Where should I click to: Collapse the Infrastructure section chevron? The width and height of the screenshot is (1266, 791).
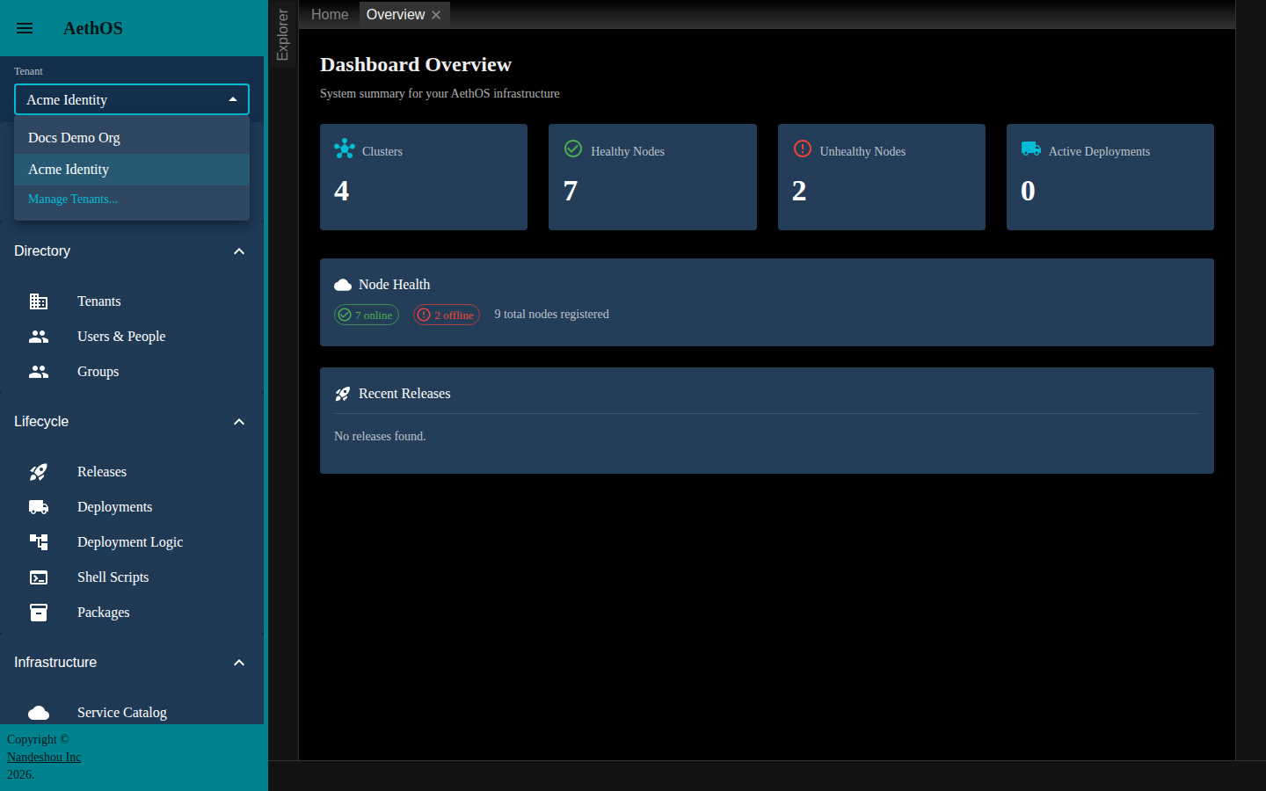[x=239, y=663]
